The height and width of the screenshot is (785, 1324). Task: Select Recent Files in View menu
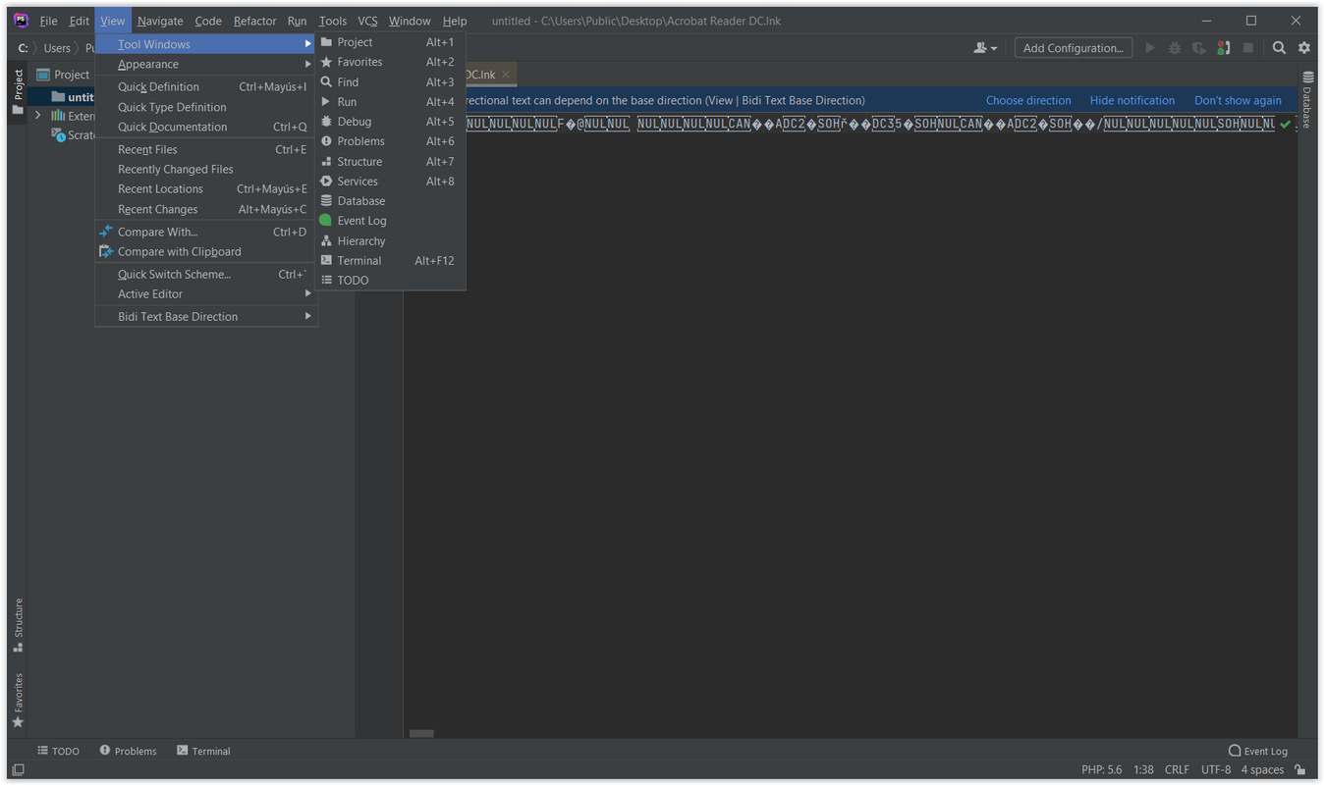[206, 150]
